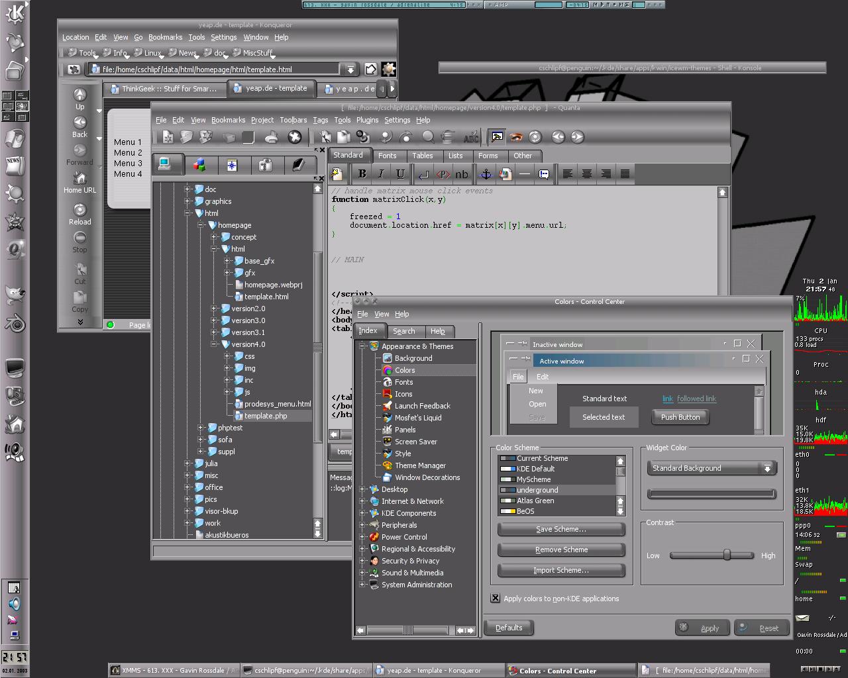Open the Forms tab in Quanta
The image size is (848, 678).
488,156
